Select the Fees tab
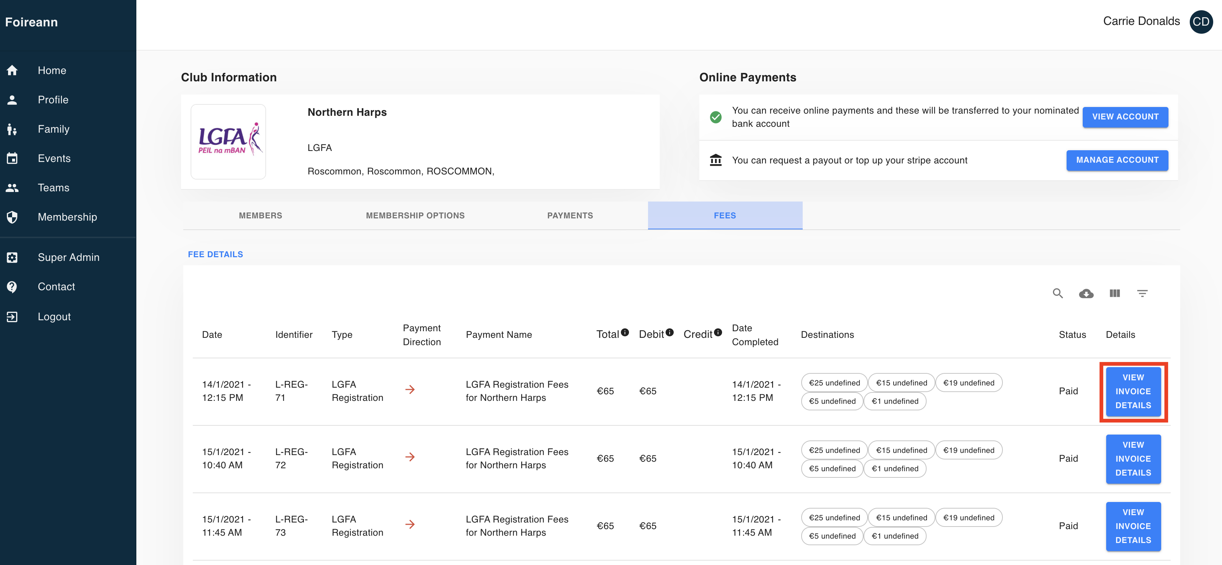This screenshot has height=565, width=1222. [x=725, y=216]
